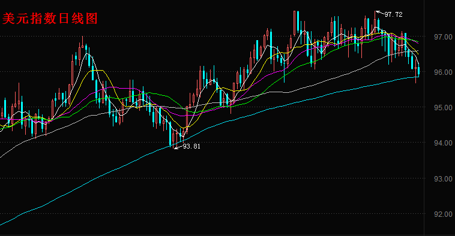Select the 94.00 price axis label
Image resolution: width=455 pixels, height=236 pixels.
coord(443,143)
